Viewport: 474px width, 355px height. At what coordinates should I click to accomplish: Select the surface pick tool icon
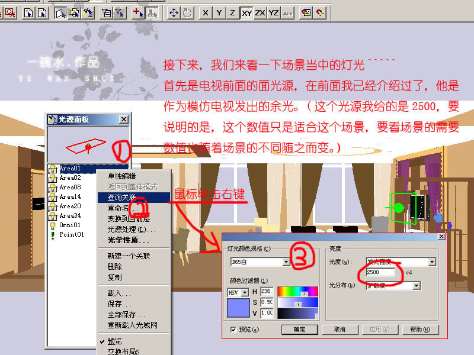(61, 13)
